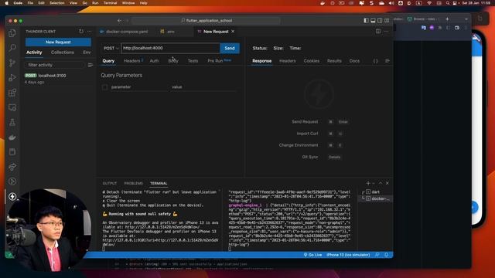Switch to the Headers request tab
495x278 pixels.
pyautogui.click(x=133, y=61)
